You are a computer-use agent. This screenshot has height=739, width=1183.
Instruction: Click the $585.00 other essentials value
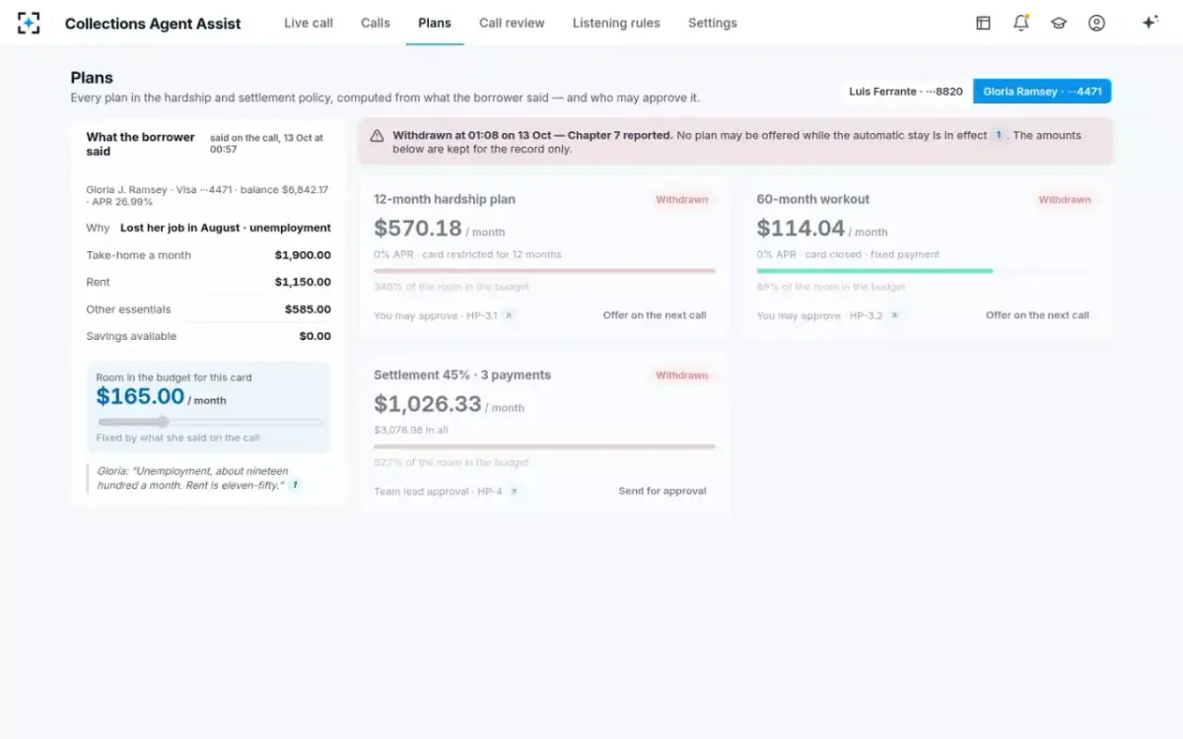click(x=308, y=309)
